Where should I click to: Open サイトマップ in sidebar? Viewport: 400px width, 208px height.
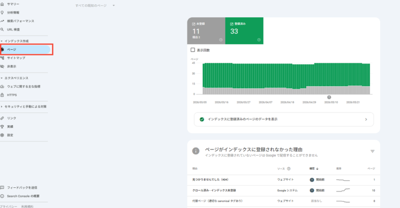[x=16, y=58]
